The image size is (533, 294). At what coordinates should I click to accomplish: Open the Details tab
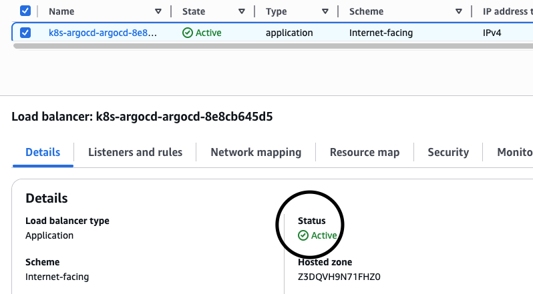[x=43, y=152]
